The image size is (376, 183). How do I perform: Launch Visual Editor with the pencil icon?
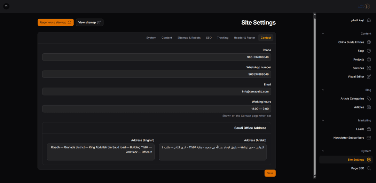(369, 77)
